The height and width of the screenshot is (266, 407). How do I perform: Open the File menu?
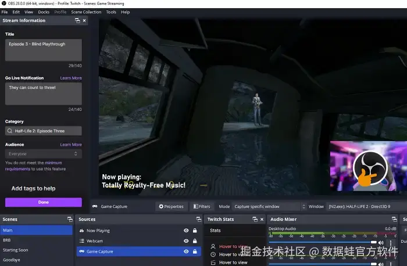point(5,12)
